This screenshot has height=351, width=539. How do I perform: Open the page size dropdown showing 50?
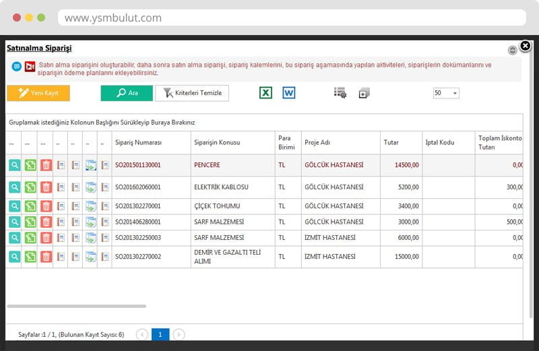(445, 93)
